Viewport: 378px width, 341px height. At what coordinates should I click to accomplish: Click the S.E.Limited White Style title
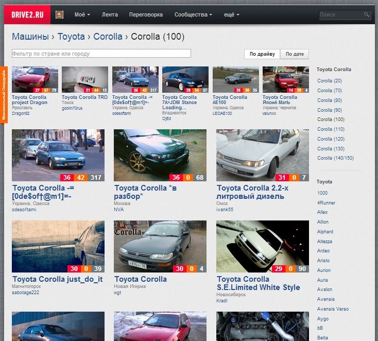tap(258, 283)
